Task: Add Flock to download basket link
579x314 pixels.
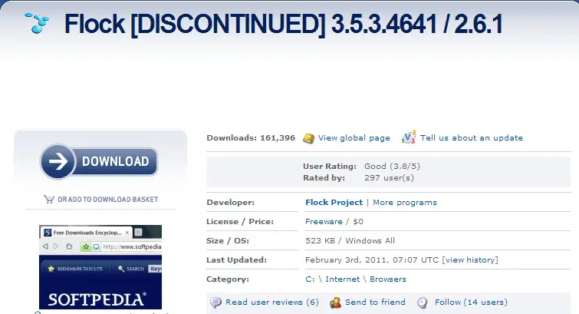Action: (x=107, y=200)
